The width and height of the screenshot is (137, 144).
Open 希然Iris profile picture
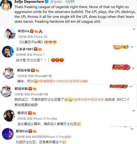click(x=10, y=34)
